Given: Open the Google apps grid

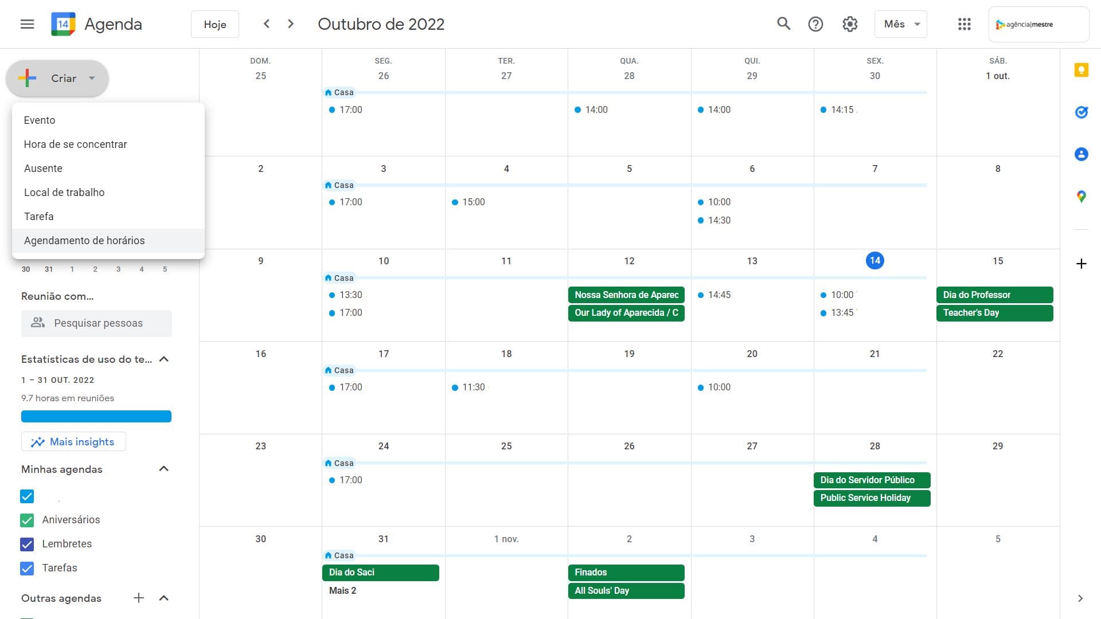Looking at the screenshot, I should click(x=964, y=24).
